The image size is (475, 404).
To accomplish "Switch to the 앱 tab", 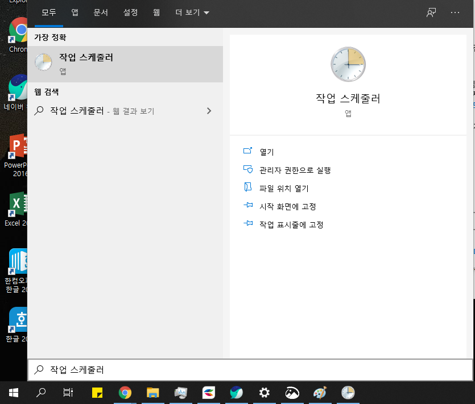I will click(x=75, y=13).
